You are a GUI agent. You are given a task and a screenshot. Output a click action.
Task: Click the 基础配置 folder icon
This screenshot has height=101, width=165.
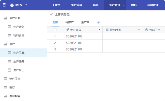tap(5, 96)
